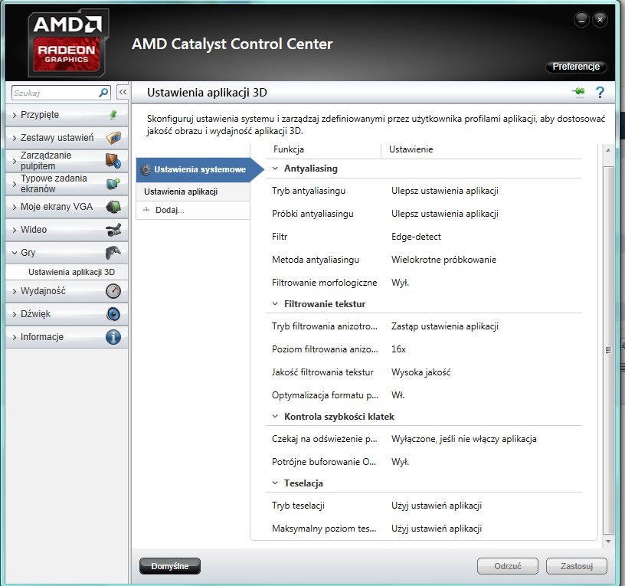Open Próbki antyaliasingu setting value
Image resolution: width=625 pixels, height=586 pixels.
pos(444,214)
